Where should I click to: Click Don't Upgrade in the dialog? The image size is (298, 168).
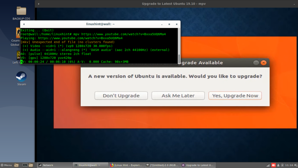pyautogui.click(x=121, y=96)
